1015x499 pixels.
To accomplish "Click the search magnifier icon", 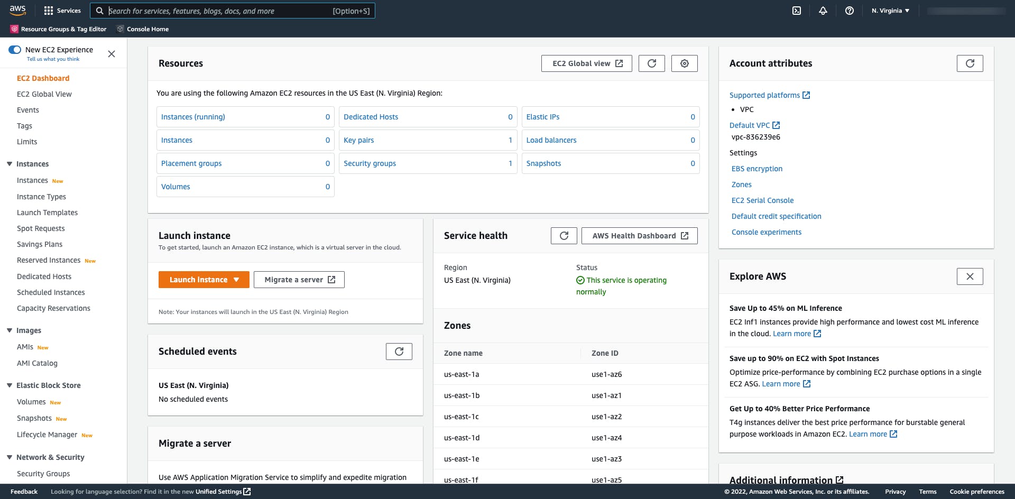I will click(99, 11).
